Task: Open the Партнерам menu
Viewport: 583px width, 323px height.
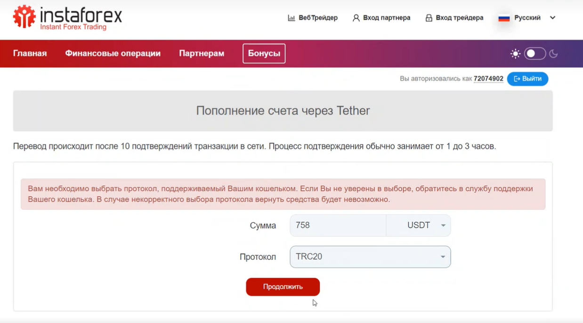Action: 202,54
